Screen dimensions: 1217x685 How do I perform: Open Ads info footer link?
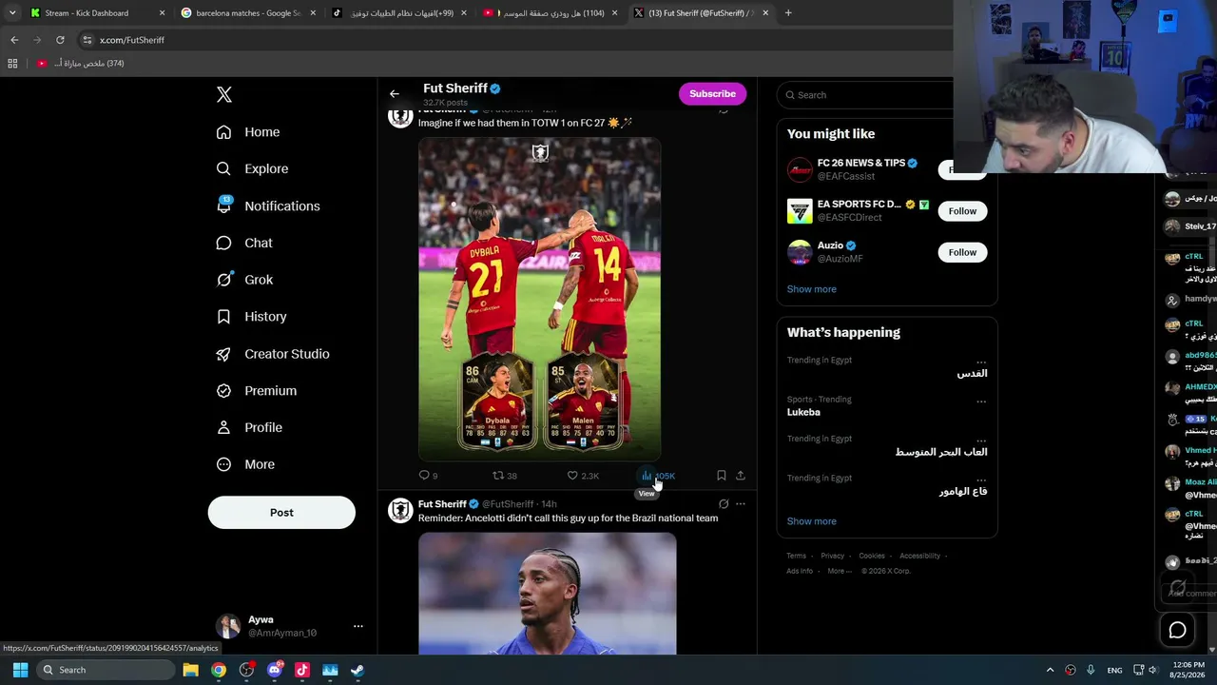(x=800, y=571)
